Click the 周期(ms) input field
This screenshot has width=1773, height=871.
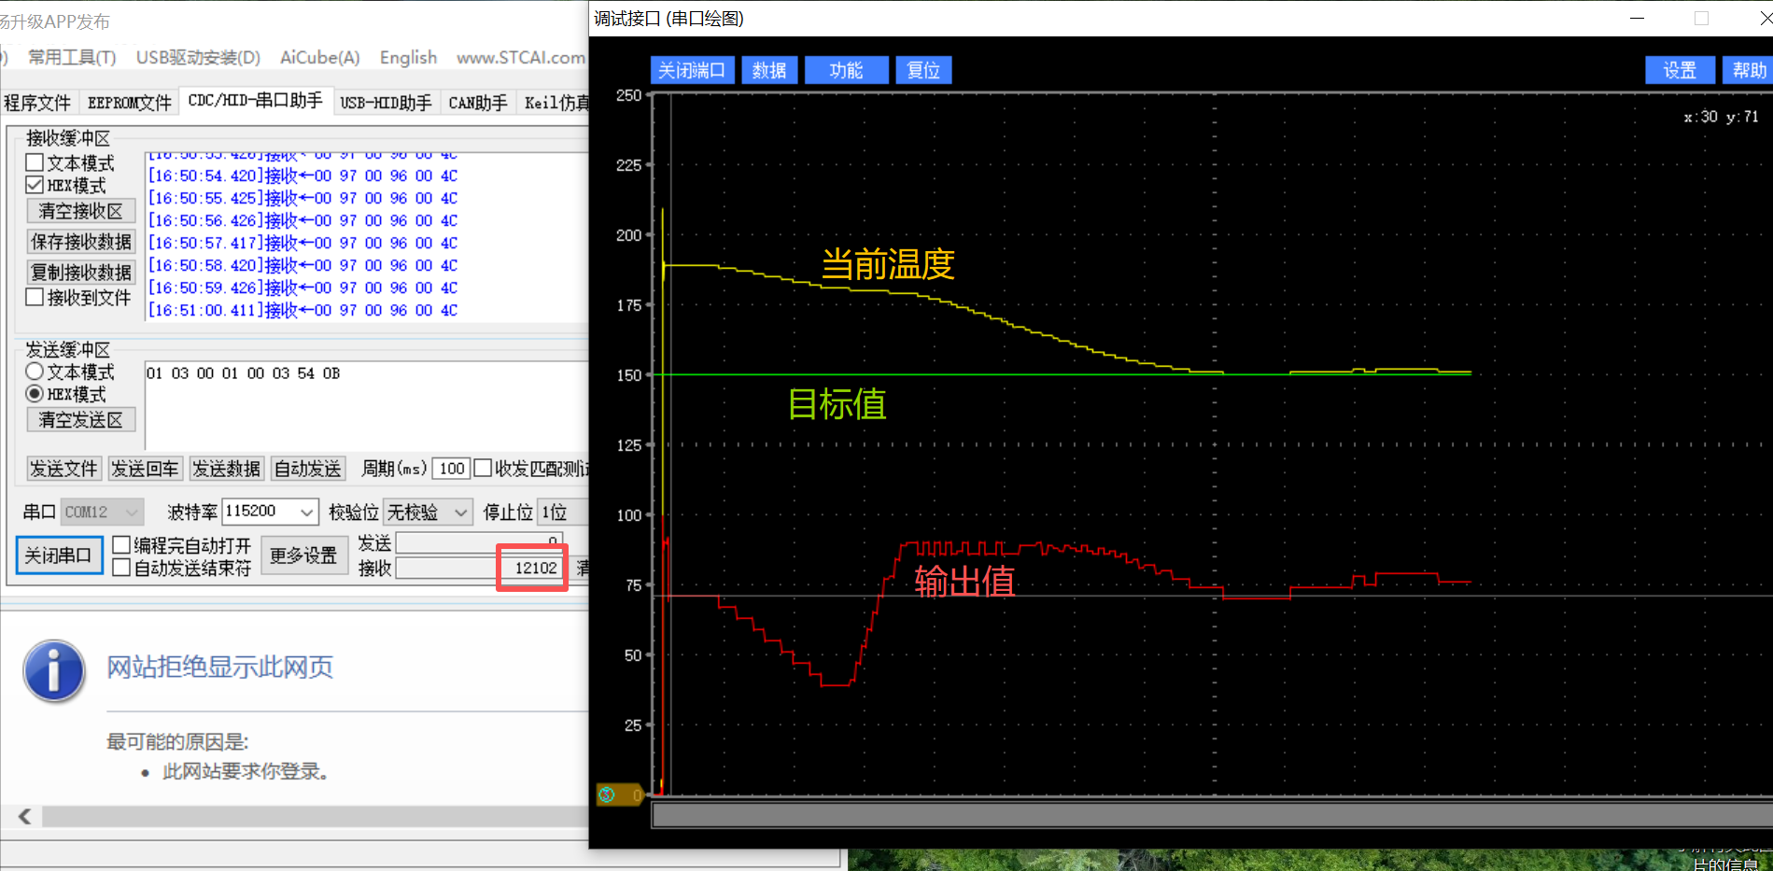[451, 469]
